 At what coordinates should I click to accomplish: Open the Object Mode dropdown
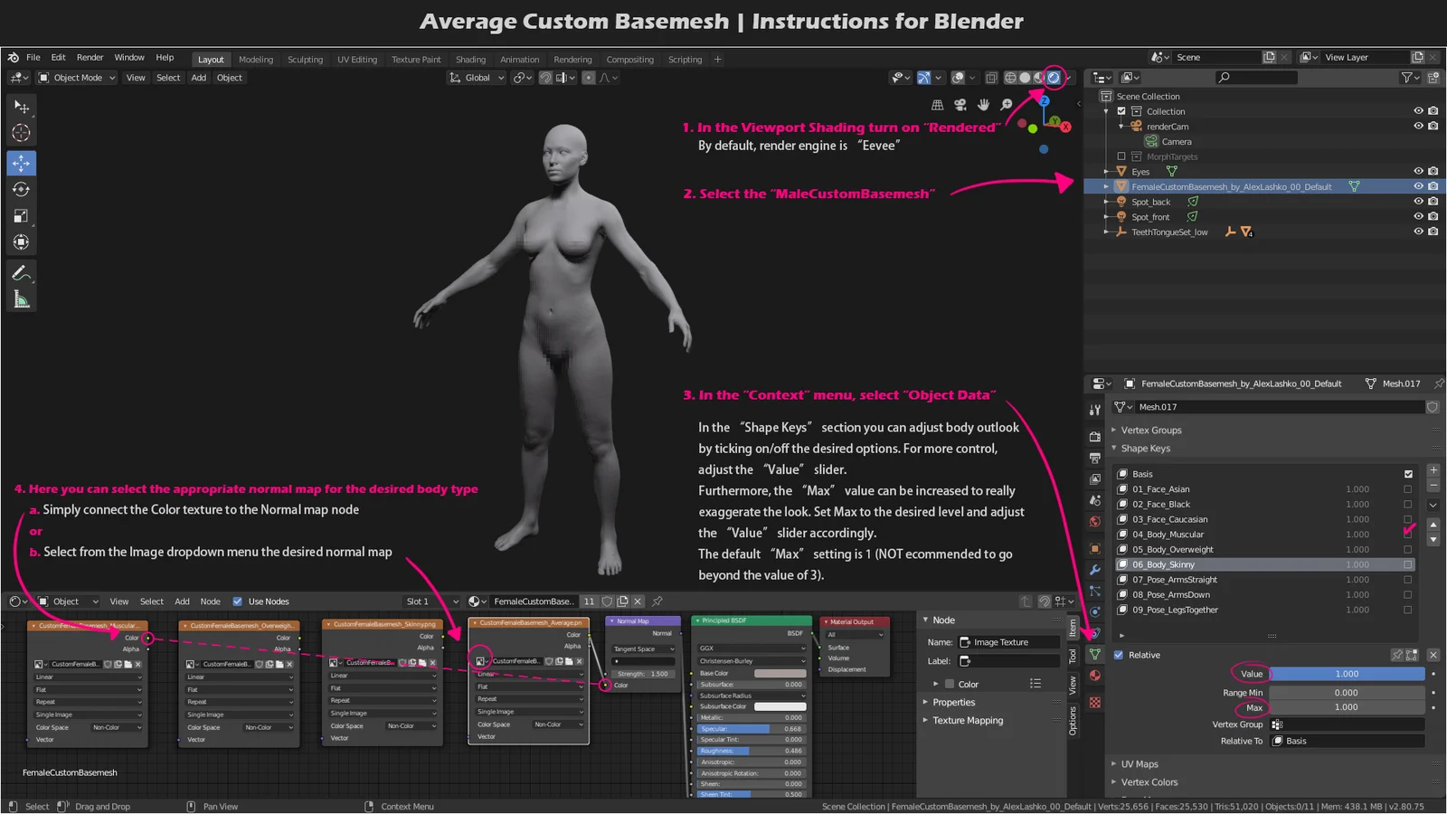76,78
